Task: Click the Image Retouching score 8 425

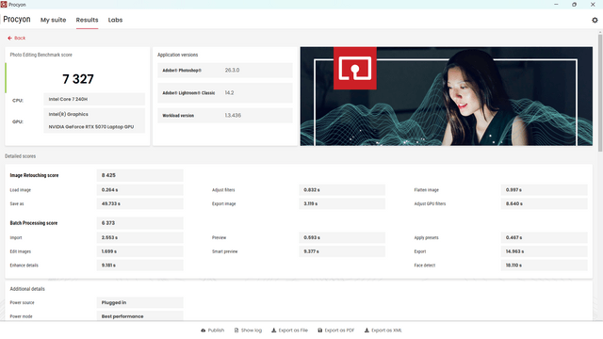Action: pyautogui.click(x=139, y=175)
